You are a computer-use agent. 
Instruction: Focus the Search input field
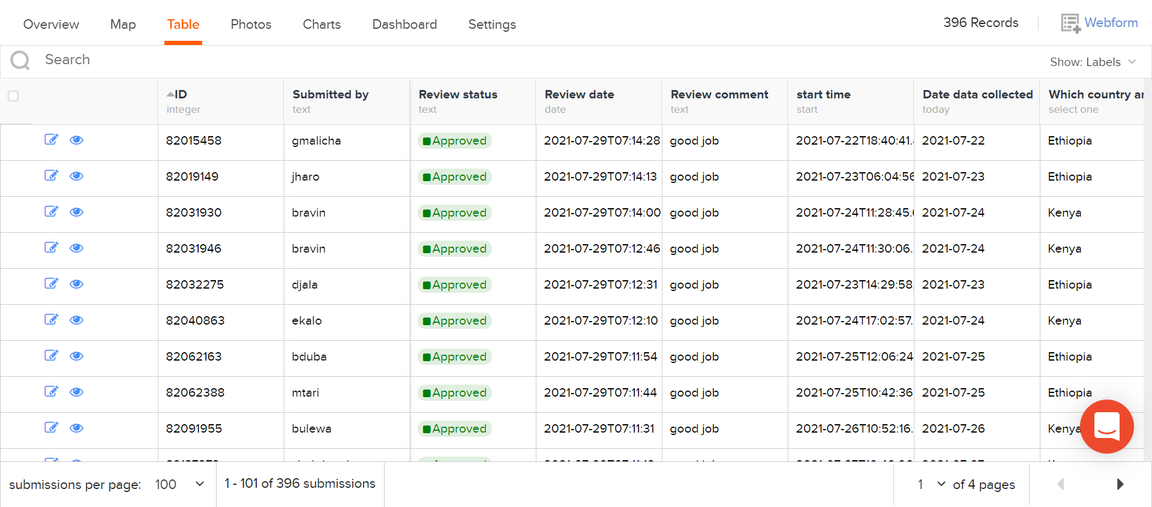click(540, 60)
